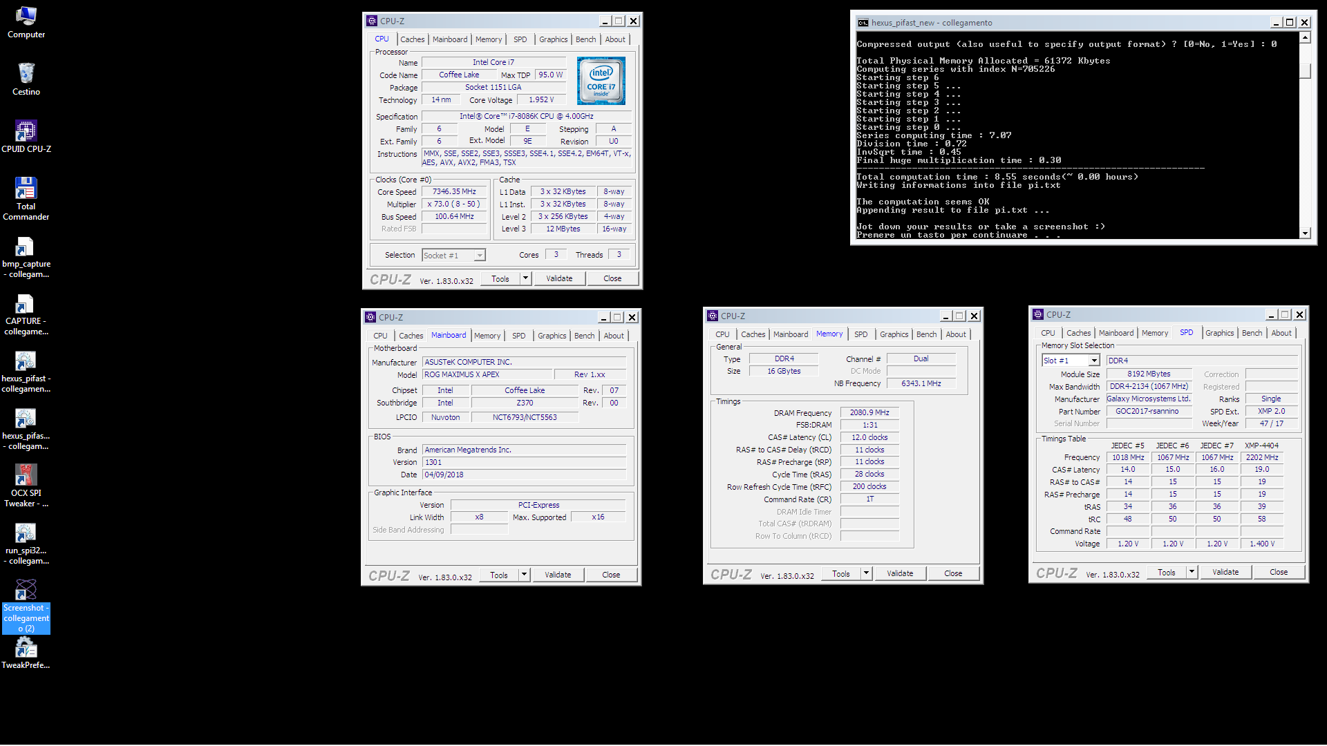This screenshot has width=1327, height=746.
Task: Click the Manufacturer Galaxy Microsystems Ltd. field
Action: 1149,399
